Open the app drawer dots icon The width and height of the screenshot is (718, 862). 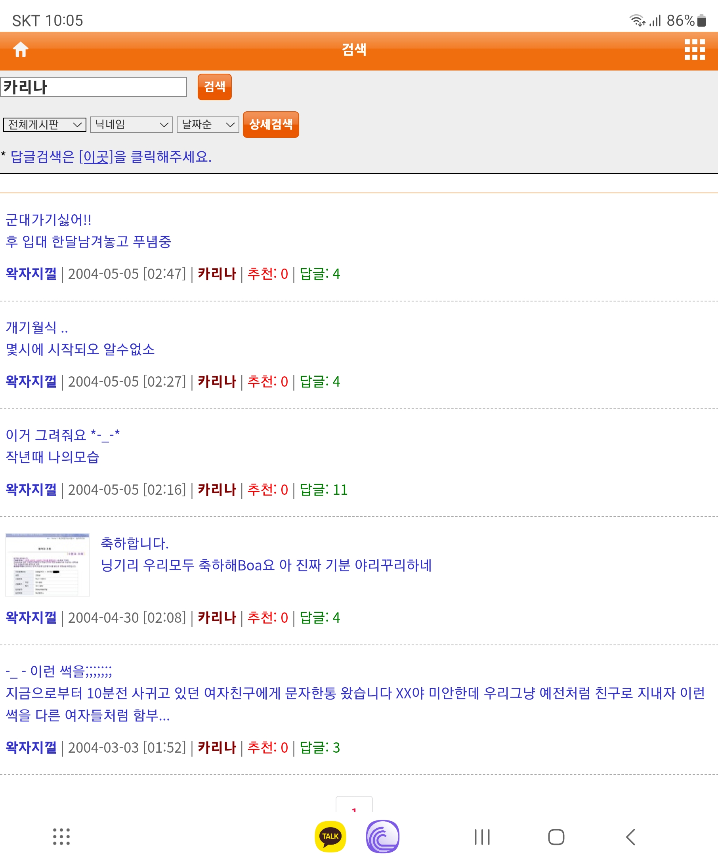point(61,837)
